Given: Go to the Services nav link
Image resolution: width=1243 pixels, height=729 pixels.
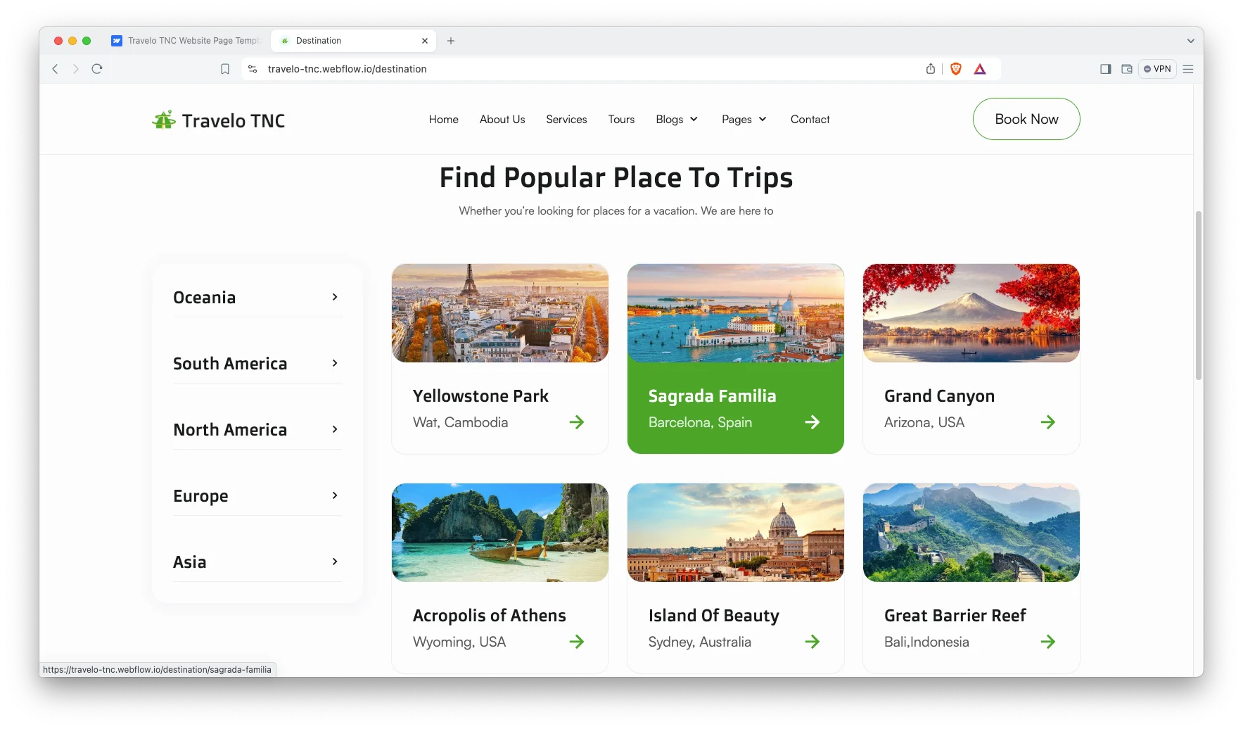Looking at the screenshot, I should 566,120.
